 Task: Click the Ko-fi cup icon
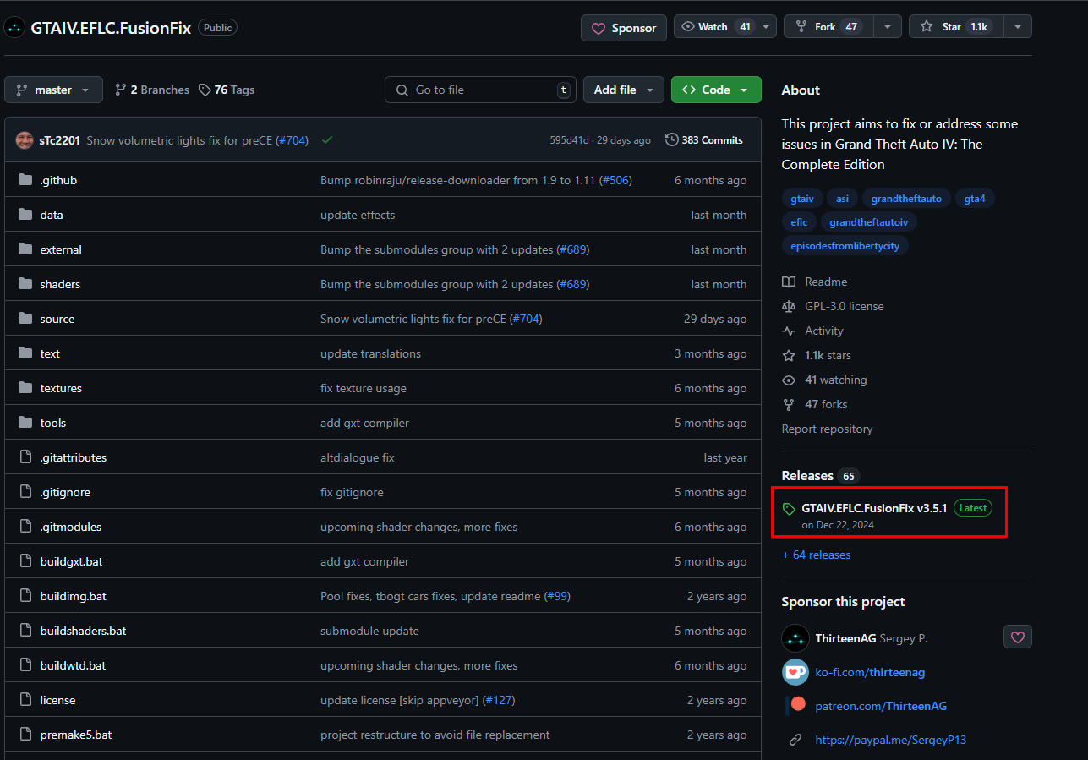click(x=795, y=672)
